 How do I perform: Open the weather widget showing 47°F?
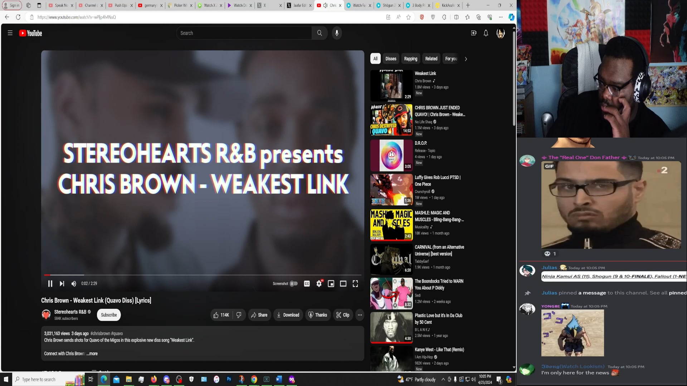pyautogui.click(x=416, y=379)
